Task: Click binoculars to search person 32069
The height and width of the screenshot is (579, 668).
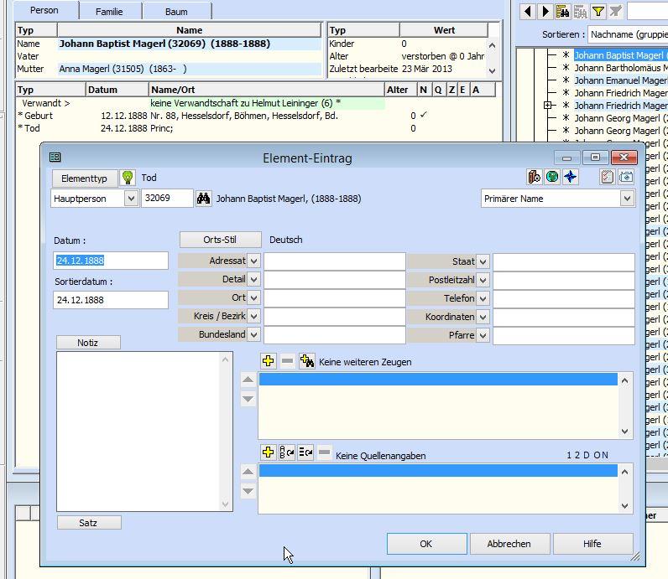Action: tap(204, 199)
